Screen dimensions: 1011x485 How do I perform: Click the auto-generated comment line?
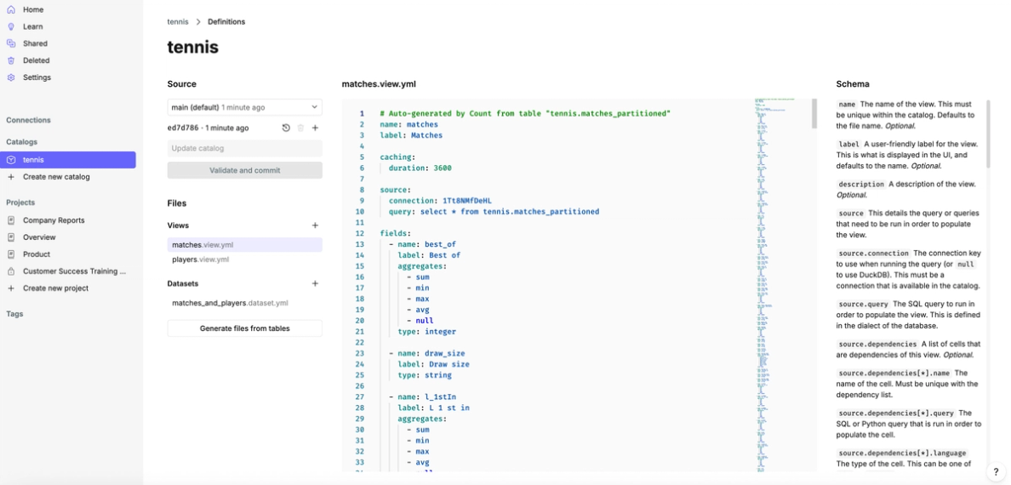[525, 113]
